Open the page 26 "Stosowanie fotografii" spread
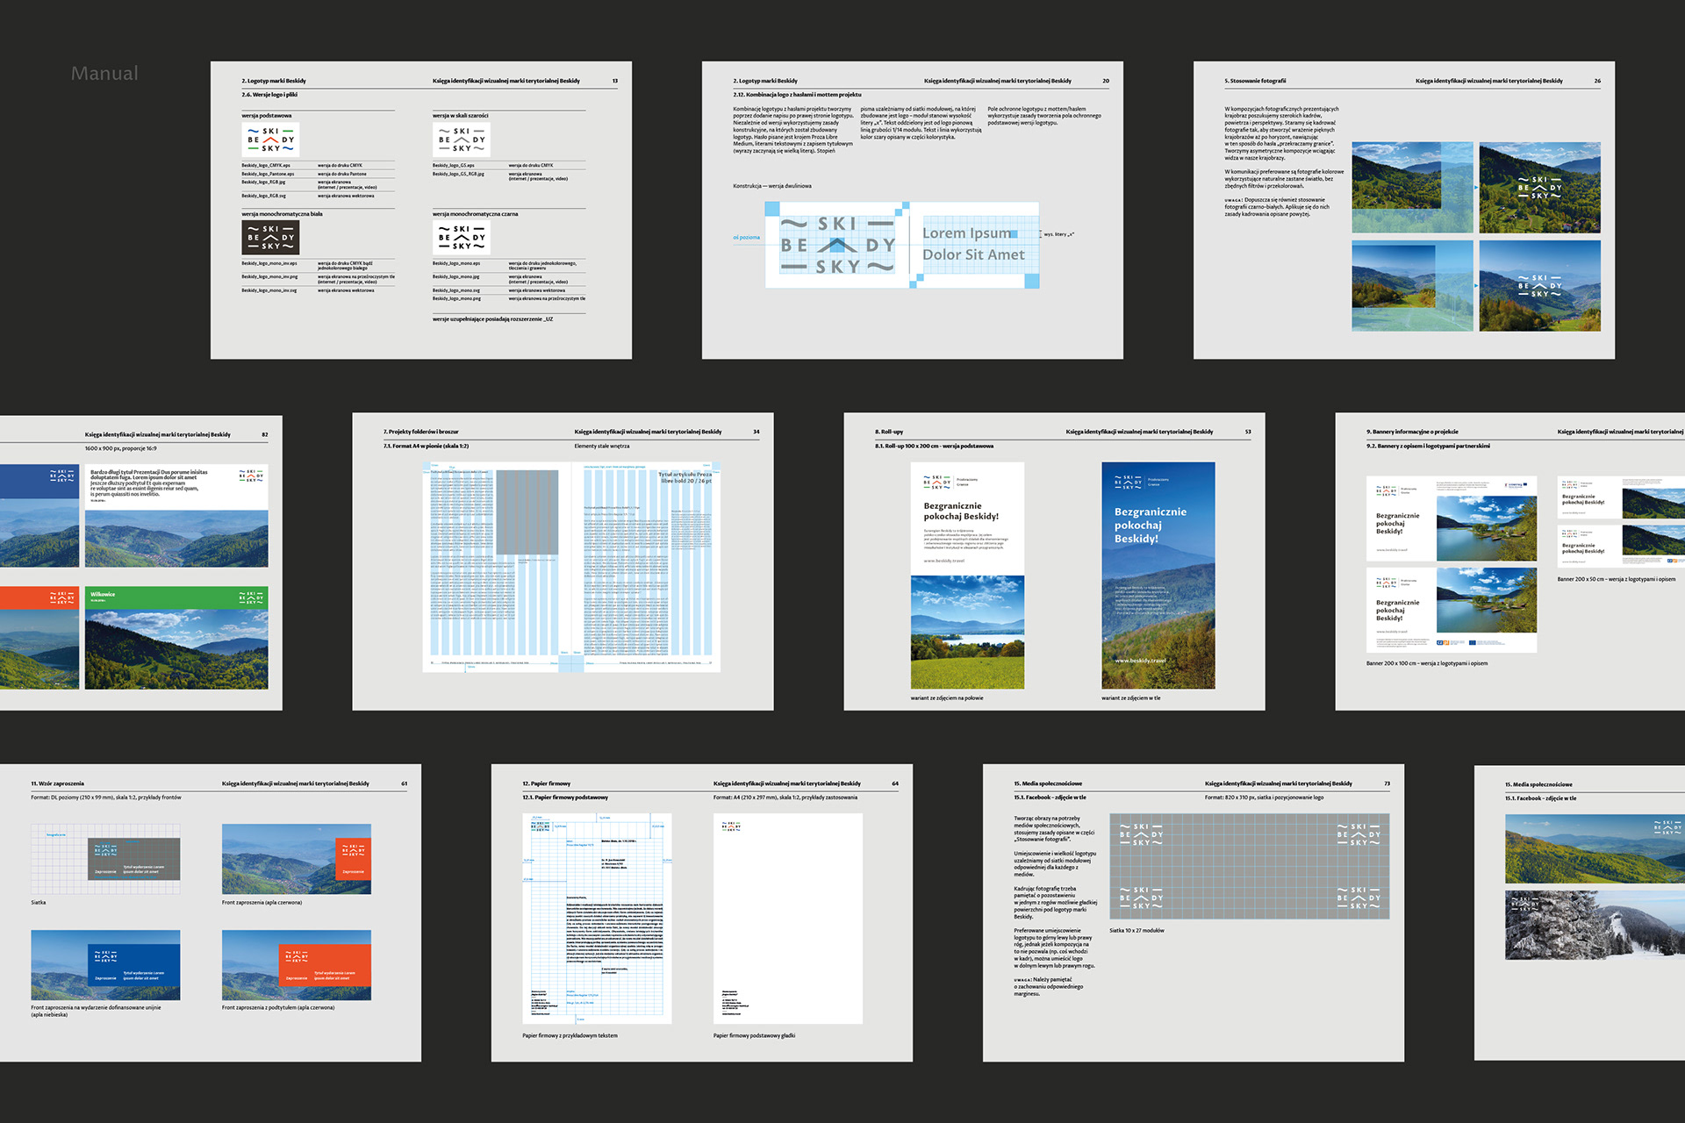This screenshot has width=1685, height=1123. [1404, 210]
